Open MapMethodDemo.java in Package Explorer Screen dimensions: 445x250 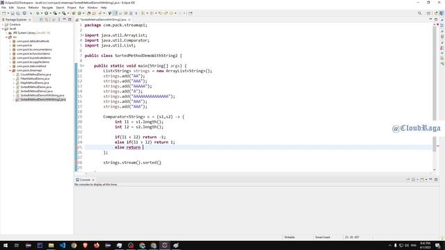tap(35, 83)
